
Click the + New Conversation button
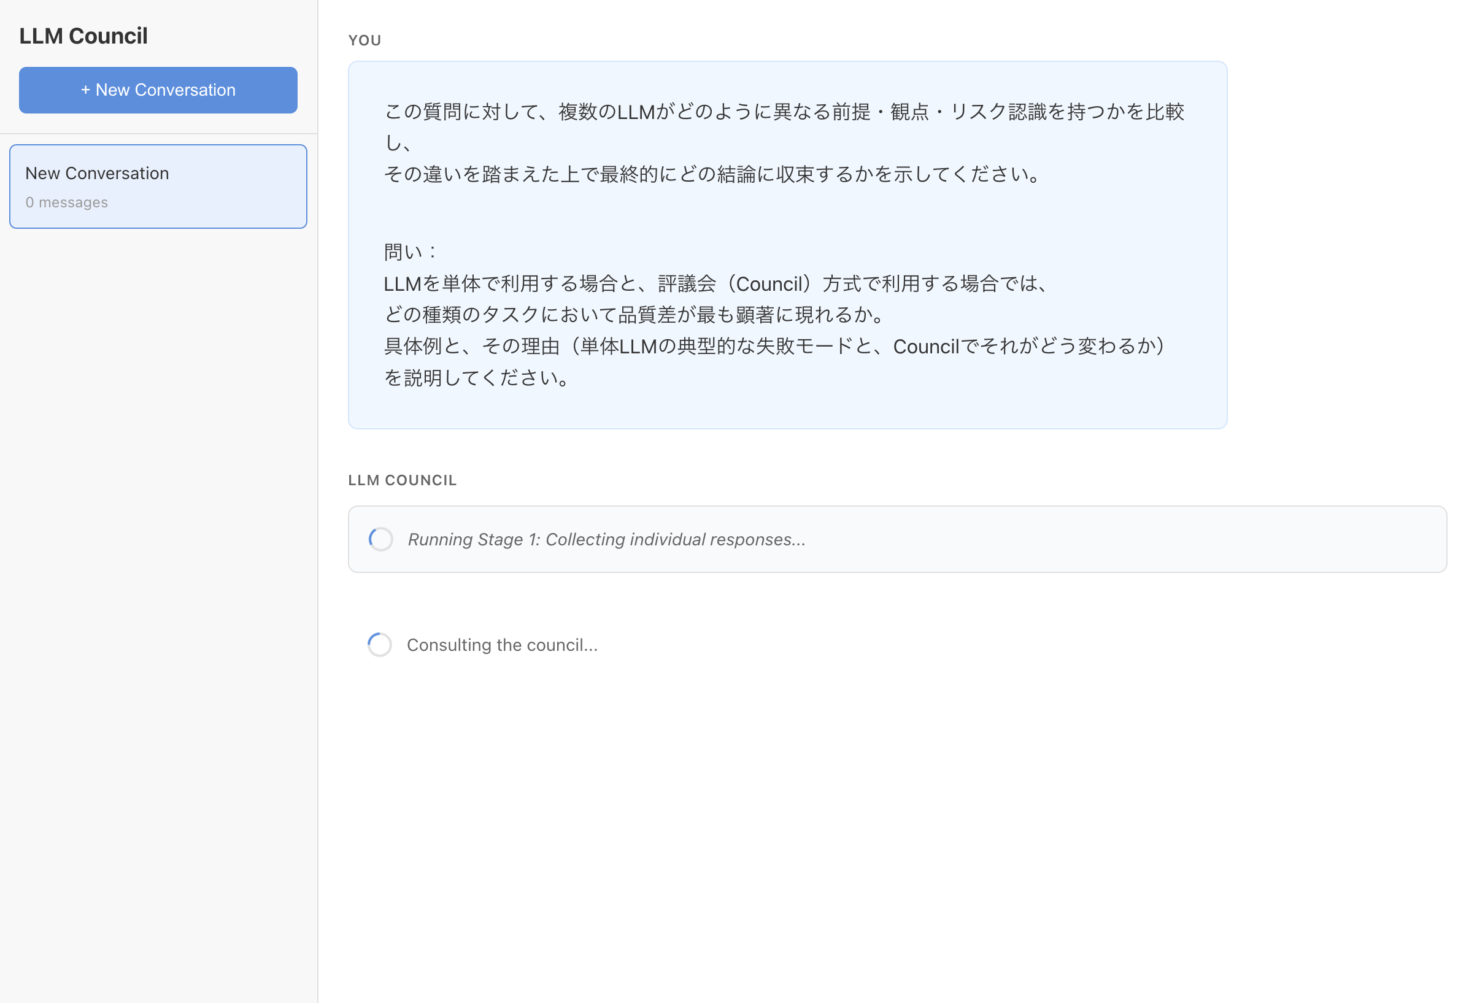[x=158, y=90]
